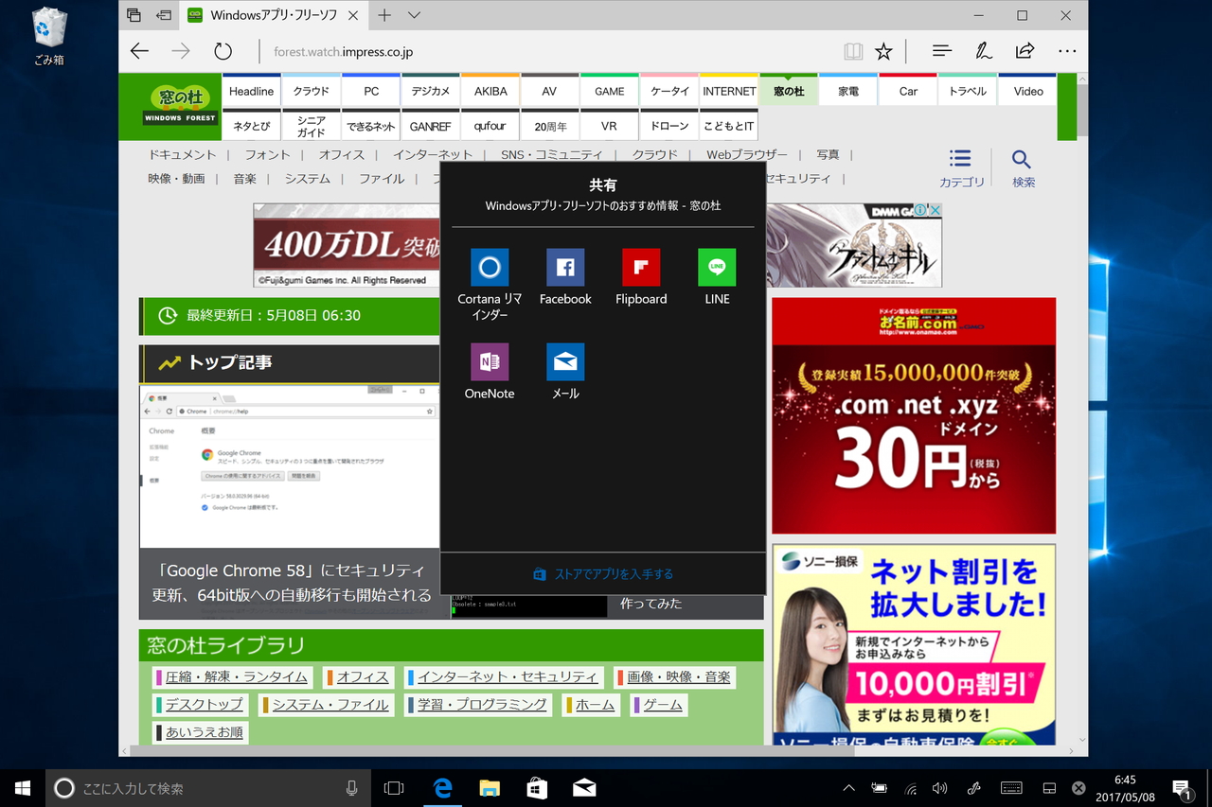Open Edge's more options (…) menu
1212x807 pixels.
[1067, 51]
